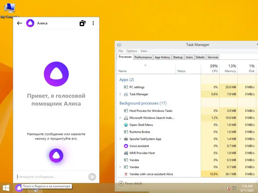
Task: Click the Runtime Broker process icon
Action: (x=126, y=132)
